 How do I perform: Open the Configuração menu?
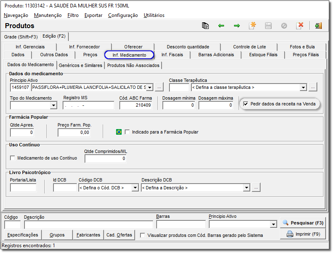(x=123, y=15)
